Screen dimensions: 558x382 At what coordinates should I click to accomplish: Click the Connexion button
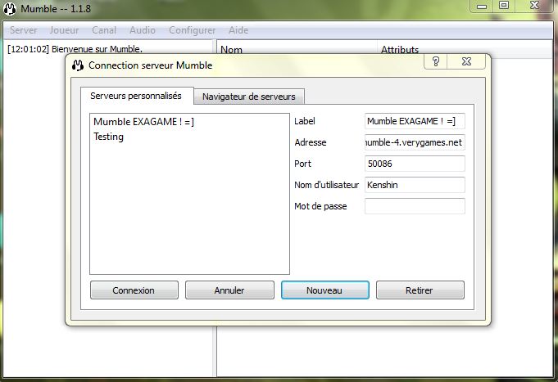coord(134,290)
